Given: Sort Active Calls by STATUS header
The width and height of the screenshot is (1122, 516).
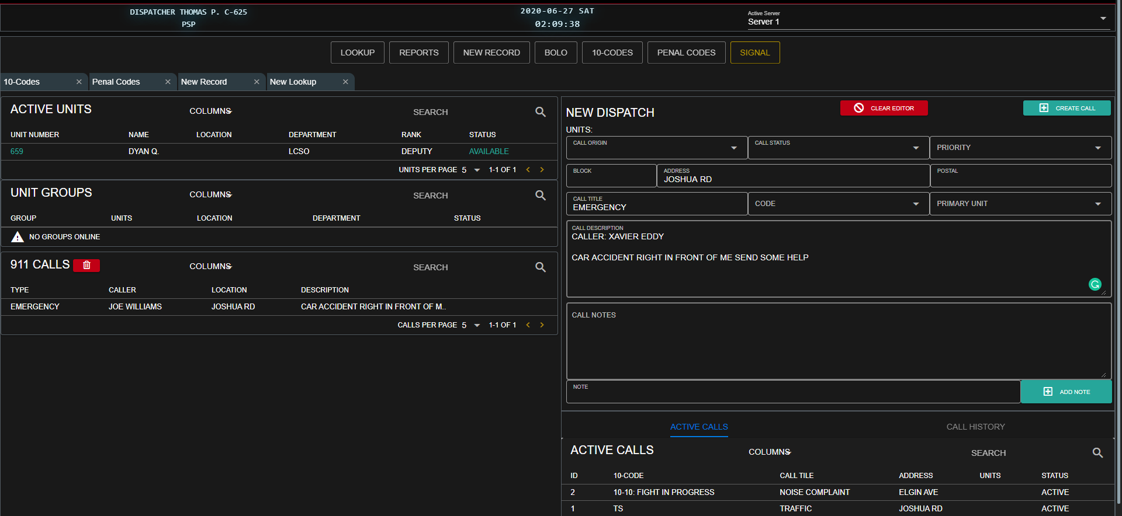Looking at the screenshot, I should [x=1054, y=476].
